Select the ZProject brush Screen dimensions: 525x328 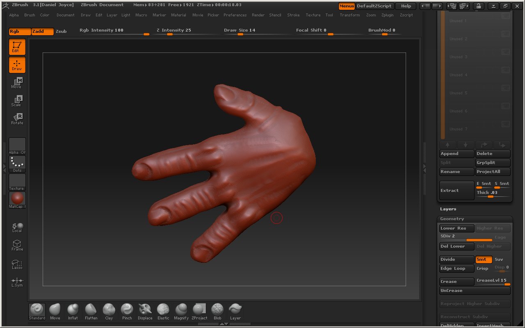(199, 311)
